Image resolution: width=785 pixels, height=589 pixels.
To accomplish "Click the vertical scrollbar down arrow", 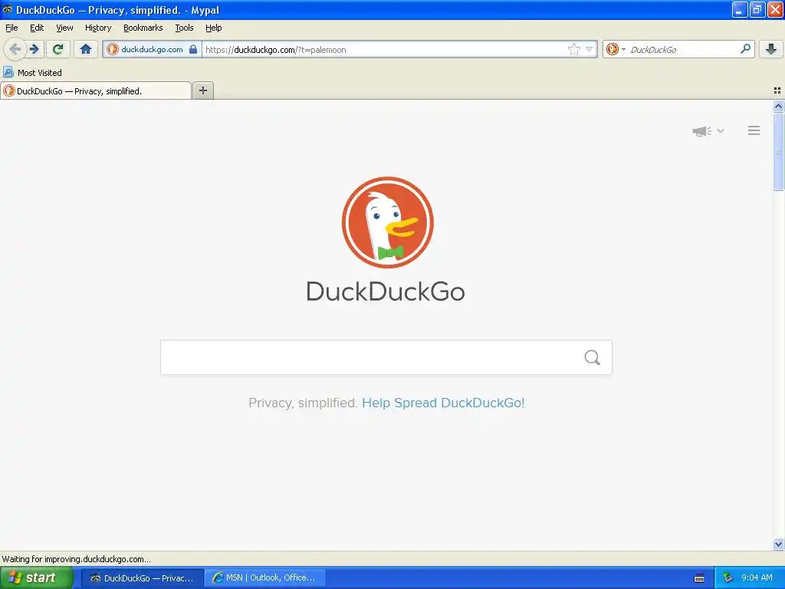I will [778, 544].
